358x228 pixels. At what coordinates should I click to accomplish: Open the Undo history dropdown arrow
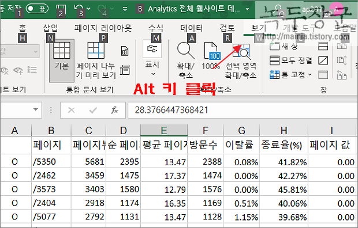(x=88, y=9)
